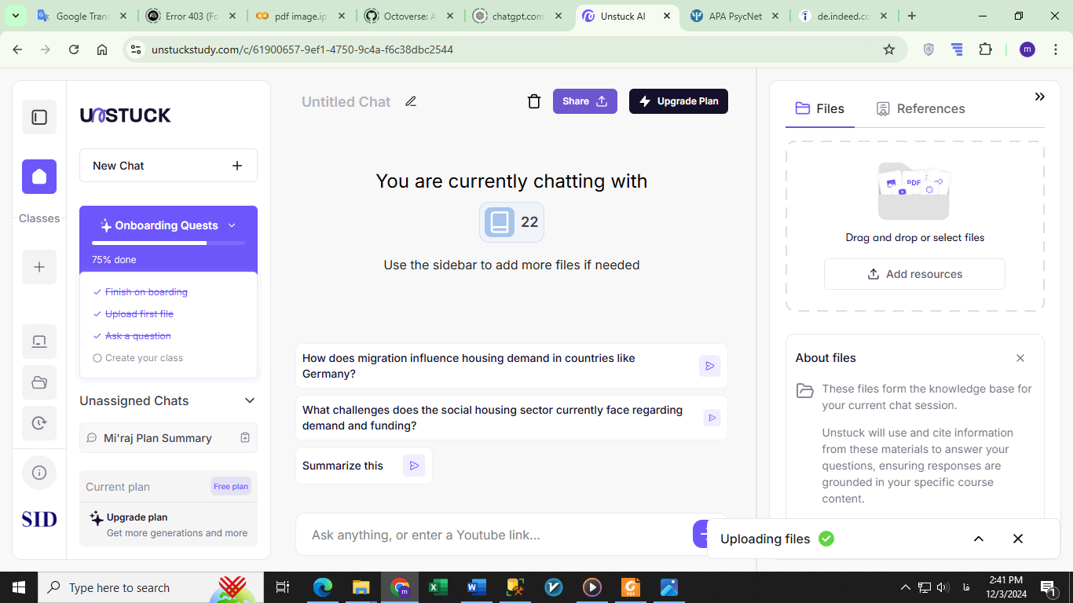Open the Home icon in left rail
This screenshot has height=603, width=1073.
[x=39, y=177]
